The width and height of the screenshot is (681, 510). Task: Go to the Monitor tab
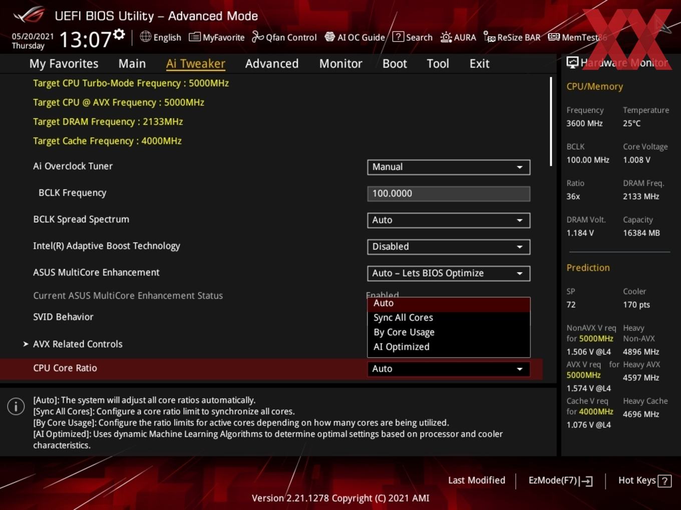click(x=340, y=63)
